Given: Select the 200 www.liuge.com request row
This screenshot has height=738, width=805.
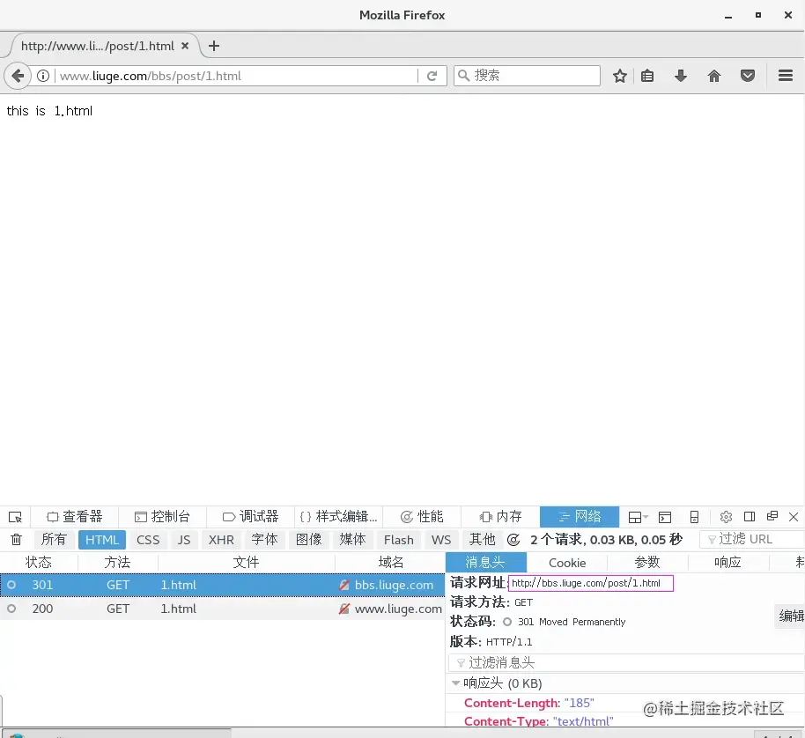Looking at the screenshot, I should click(x=222, y=609).
